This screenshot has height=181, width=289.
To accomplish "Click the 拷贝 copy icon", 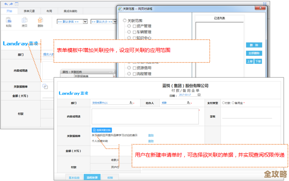I will pyautogui.click(x=24, y=20).
